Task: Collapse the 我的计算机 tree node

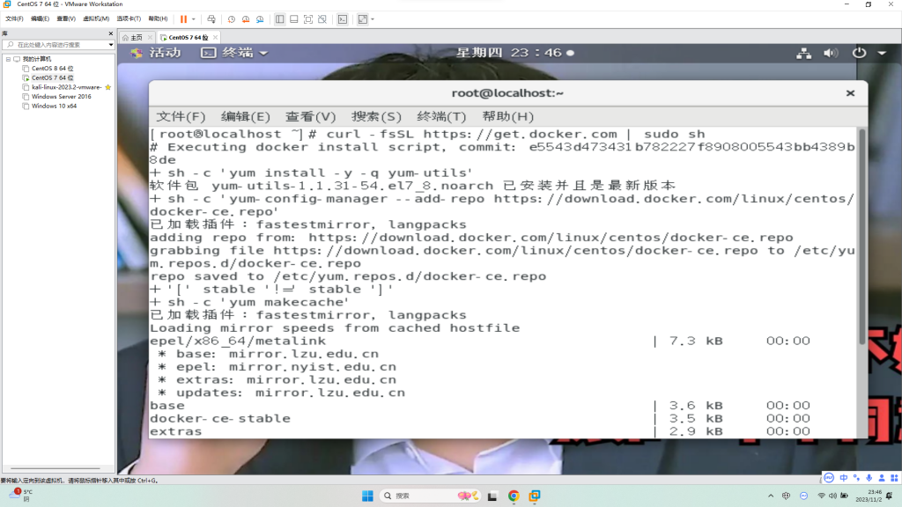Action: [x=7, y=59]
